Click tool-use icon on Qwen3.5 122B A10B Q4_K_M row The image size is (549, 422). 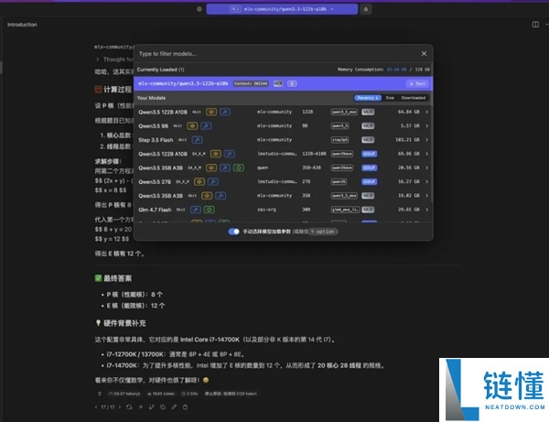[x=230, y=154]
